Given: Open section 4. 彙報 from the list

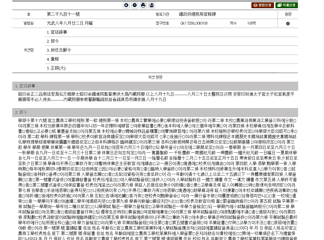Looking at the screenshot, I should click(x=53, y=59).
